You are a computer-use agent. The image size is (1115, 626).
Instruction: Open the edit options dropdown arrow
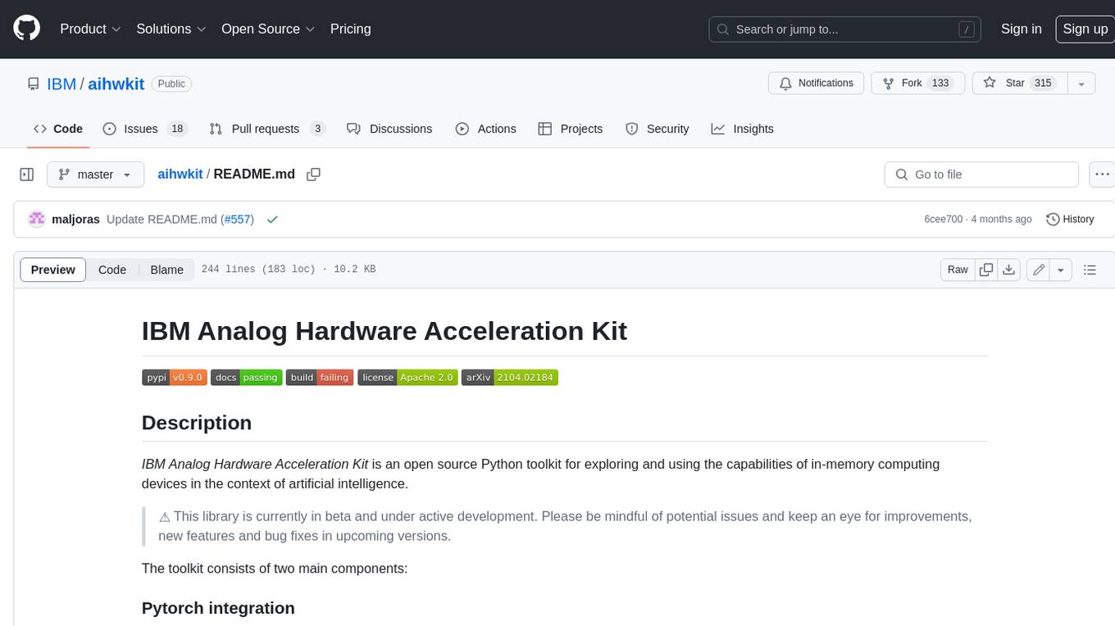pos(1061,270)
